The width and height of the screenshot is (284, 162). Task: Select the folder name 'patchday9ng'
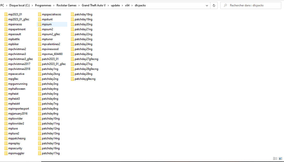50,114
